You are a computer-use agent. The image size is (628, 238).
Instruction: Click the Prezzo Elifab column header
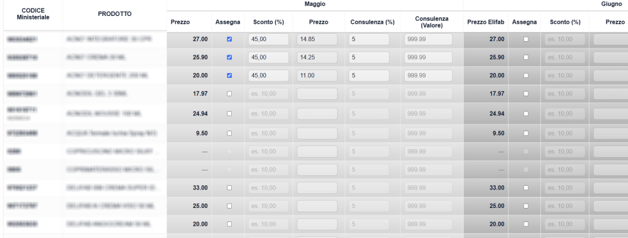[x=486, y=23]
